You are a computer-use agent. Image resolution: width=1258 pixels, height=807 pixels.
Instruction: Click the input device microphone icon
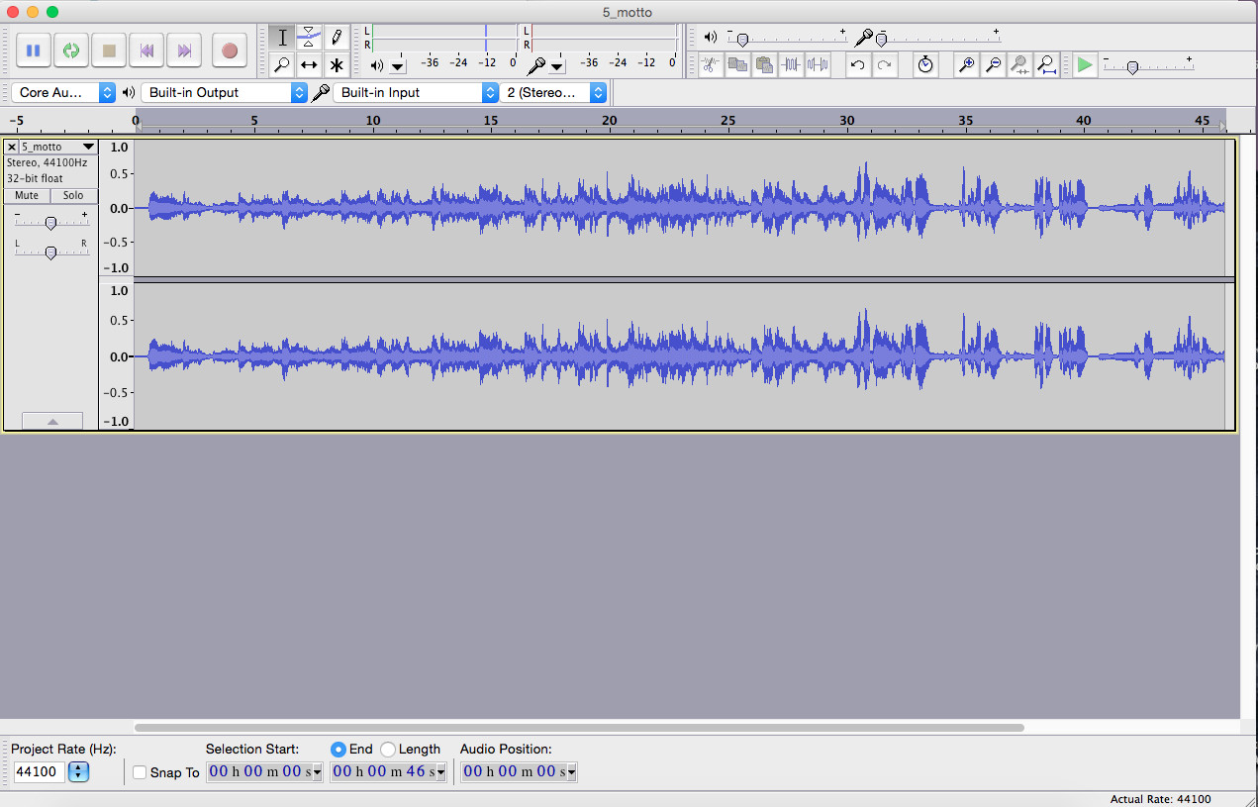(x=321, y=92)
